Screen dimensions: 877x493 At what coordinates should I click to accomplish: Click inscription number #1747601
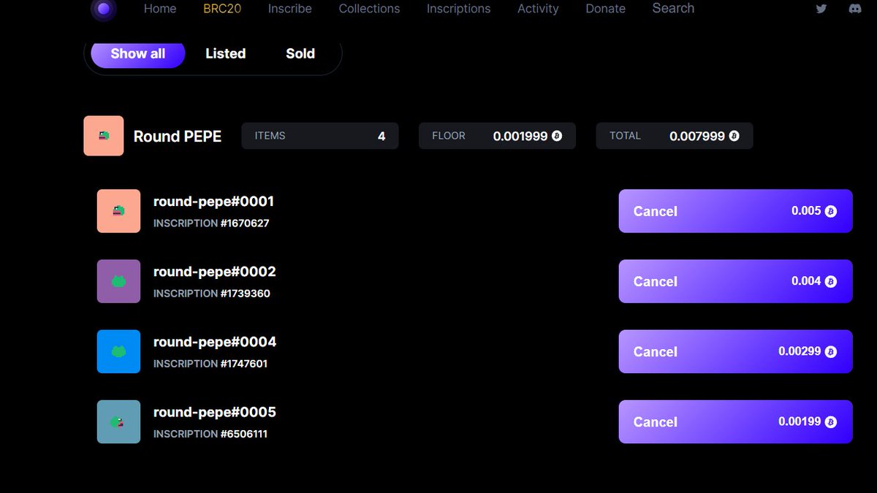click(x=244, y=363)
